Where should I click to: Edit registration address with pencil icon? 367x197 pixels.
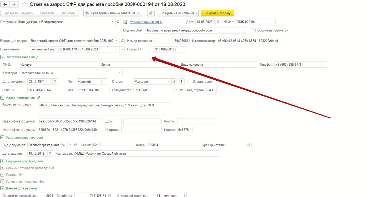click(38, 98)
